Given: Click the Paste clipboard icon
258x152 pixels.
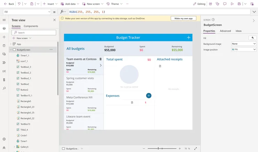Looking at the screenshot, I should [x=32, y=4].
